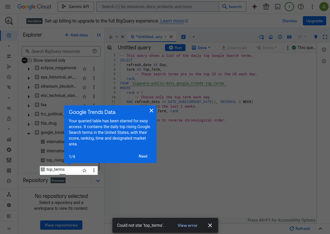The width and height of the screenshot is (330, 234).
Task: Open the main navigation hamburger menu
Action: click(8, 7)
